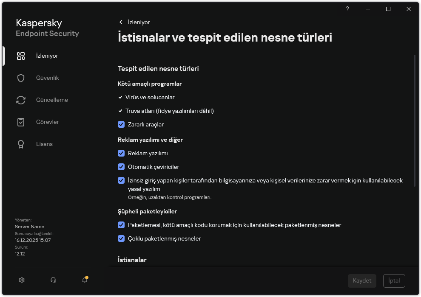Disable the Zararlı araçlar checkbox
Image resolution: width=421 pixels, height=297 pixels.
coord(121,124)
